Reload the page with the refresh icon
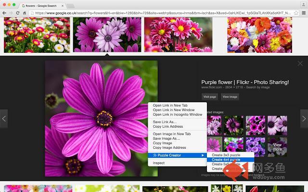Image resolution: width=308 pixels, height=192 pixels. point(18,13)
